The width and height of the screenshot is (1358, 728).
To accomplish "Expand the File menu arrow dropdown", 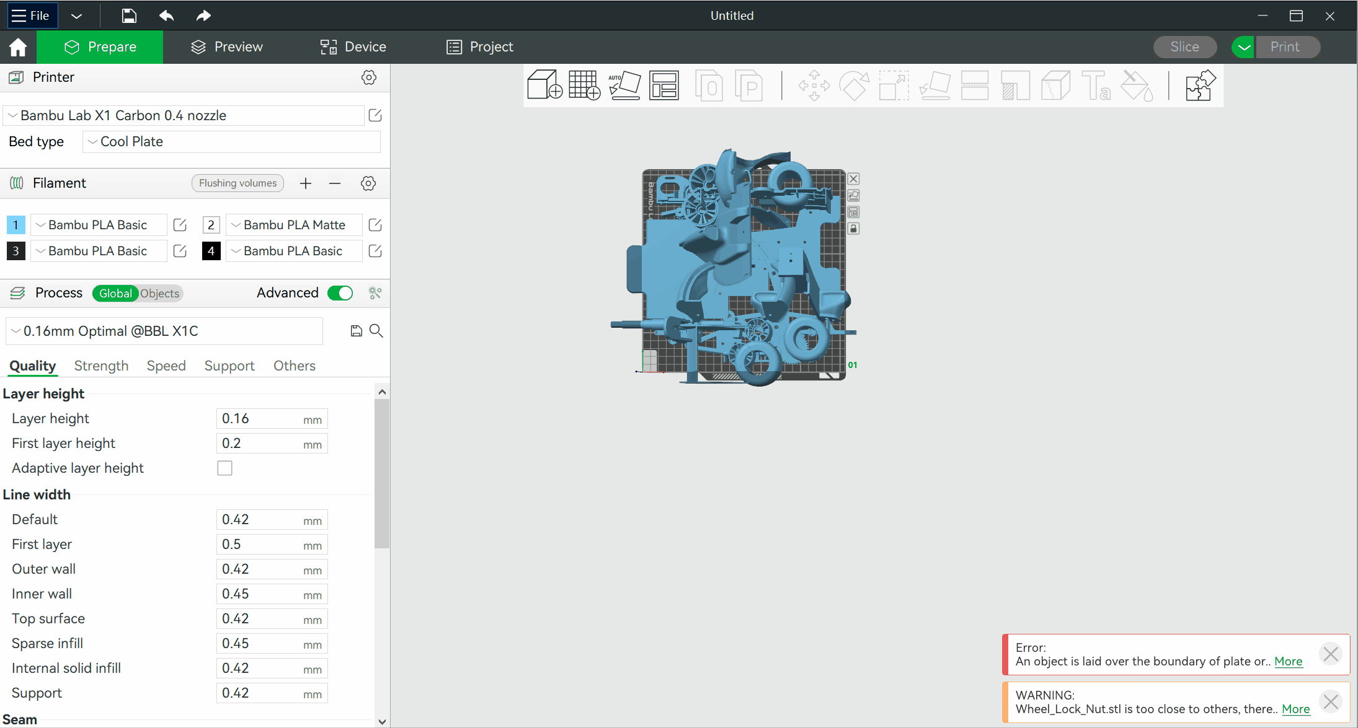I will [x=76, y=15].
